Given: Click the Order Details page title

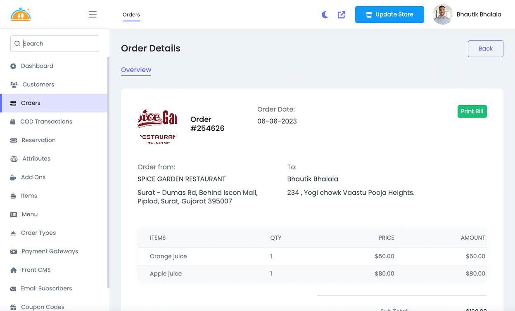Looking at the screenshot, I should (151, 48).
